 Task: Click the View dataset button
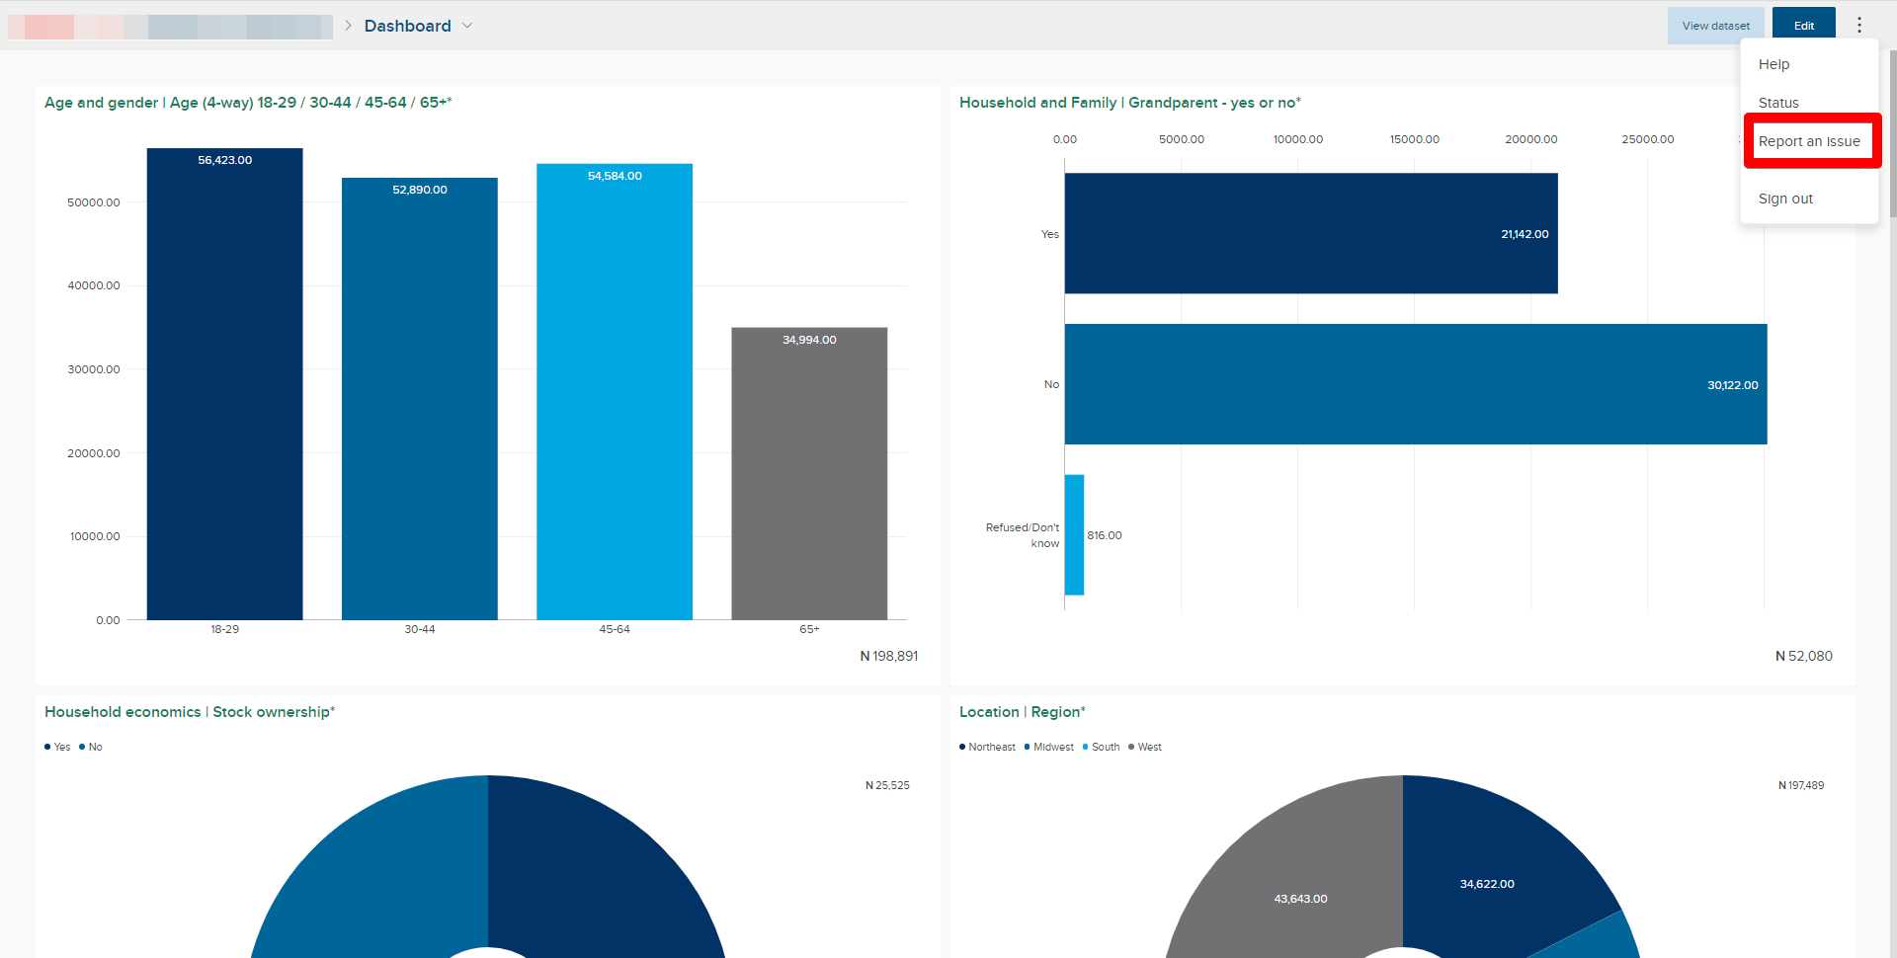(1715, 26)
